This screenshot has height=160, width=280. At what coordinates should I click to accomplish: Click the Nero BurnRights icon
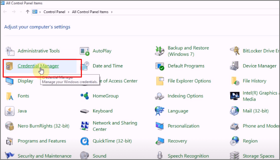pyautogui.click(x=10, y=126)
